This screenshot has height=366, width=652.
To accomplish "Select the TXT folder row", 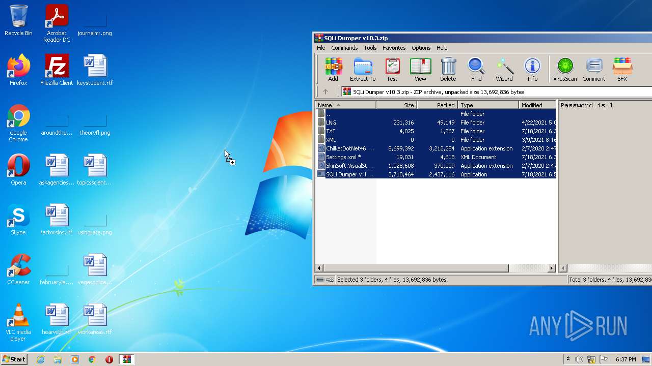I will pos(436,131).
